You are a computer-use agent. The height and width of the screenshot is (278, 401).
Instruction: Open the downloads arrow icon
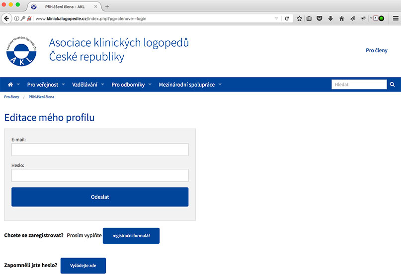[330, 18]
